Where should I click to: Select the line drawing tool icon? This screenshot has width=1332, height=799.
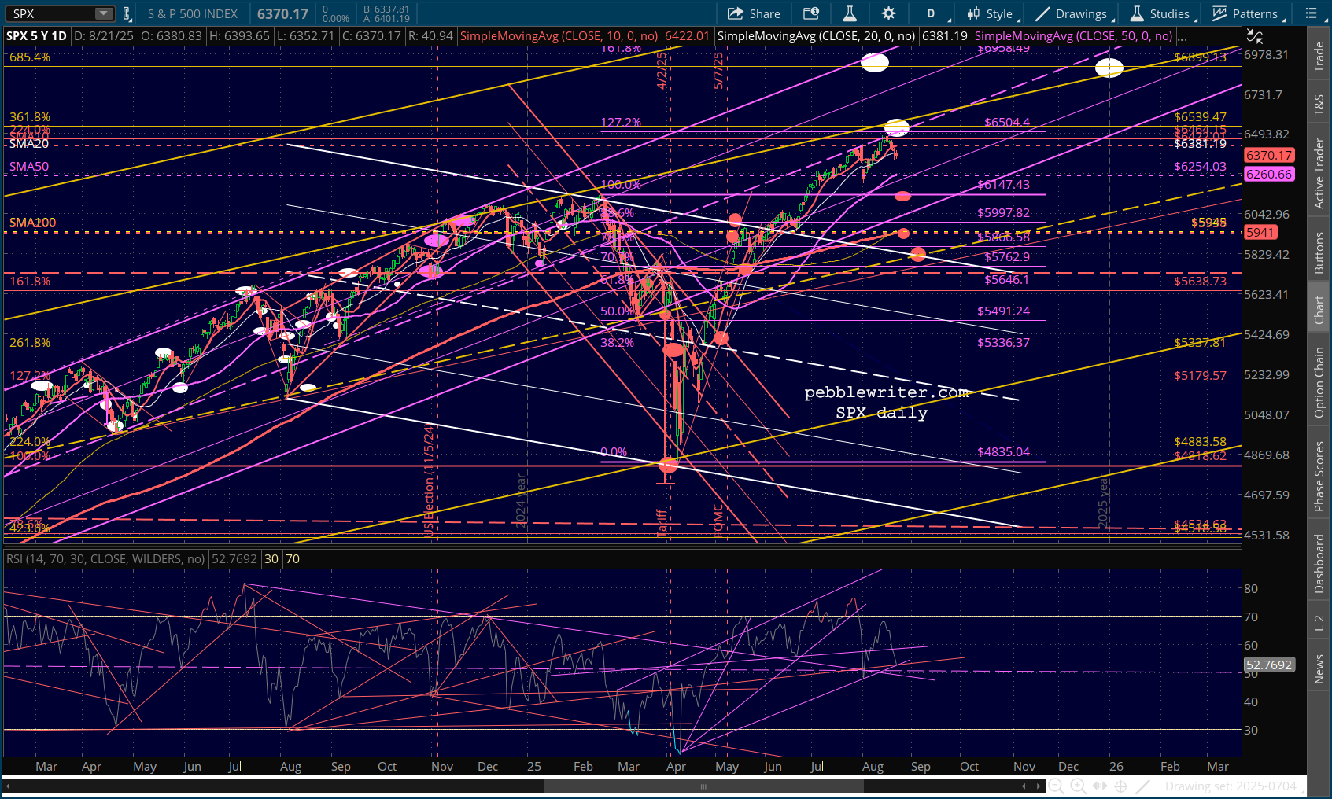pyautogui.click(x=1143, y=786)
